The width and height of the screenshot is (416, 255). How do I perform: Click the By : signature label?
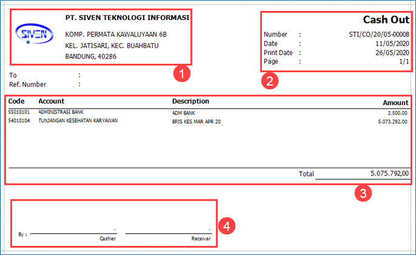point(22,234)
